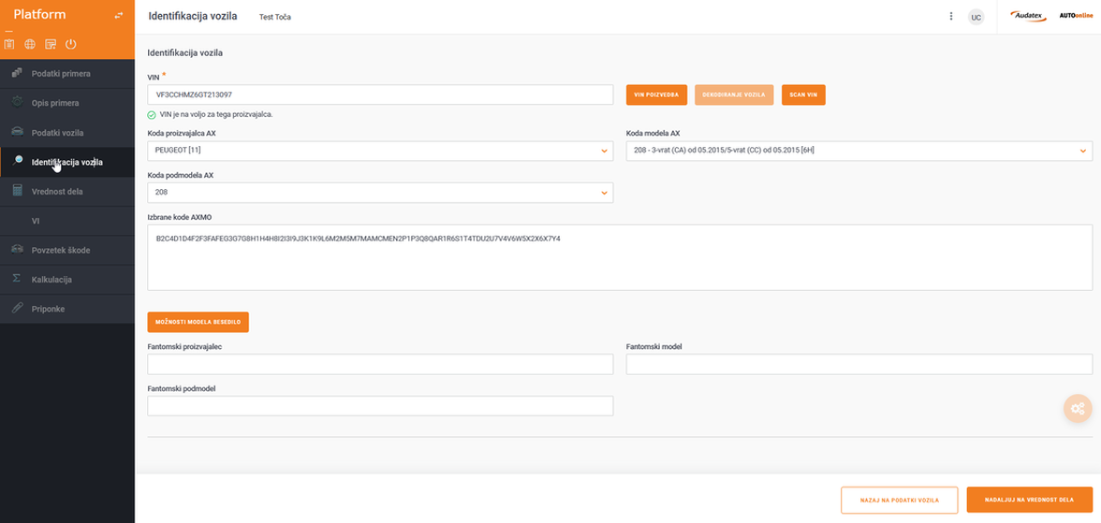1101x523 pixels.
Task: Select Priponke in the sidebar menu
Action: (x=48, y=309)
